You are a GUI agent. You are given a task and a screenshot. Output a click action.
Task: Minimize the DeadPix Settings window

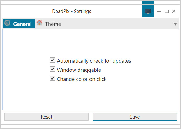tap(159, 11)
